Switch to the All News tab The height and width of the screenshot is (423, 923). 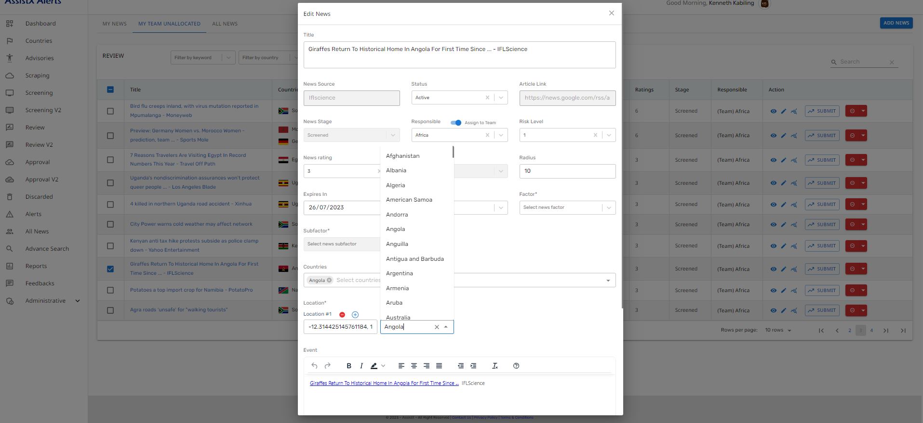pyautogui.click(x=225, y=24)
